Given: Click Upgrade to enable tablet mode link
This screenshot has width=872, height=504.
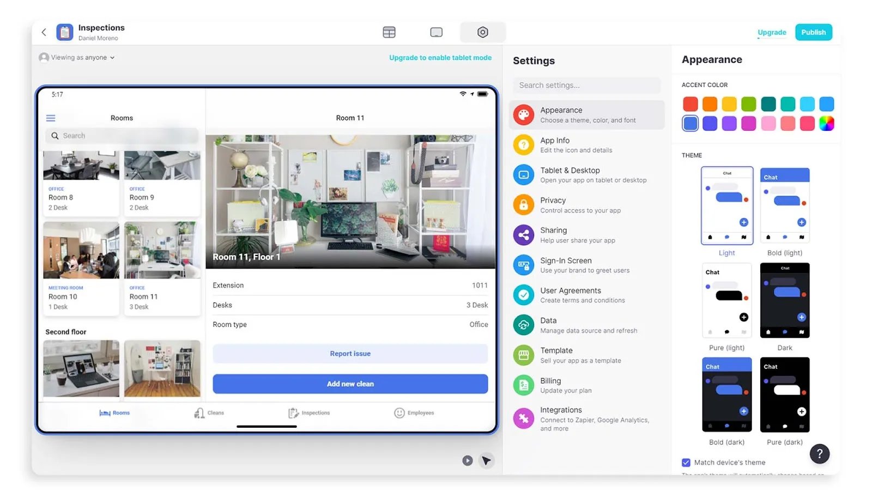Looking at the screenshot, I should pos(440,58).
